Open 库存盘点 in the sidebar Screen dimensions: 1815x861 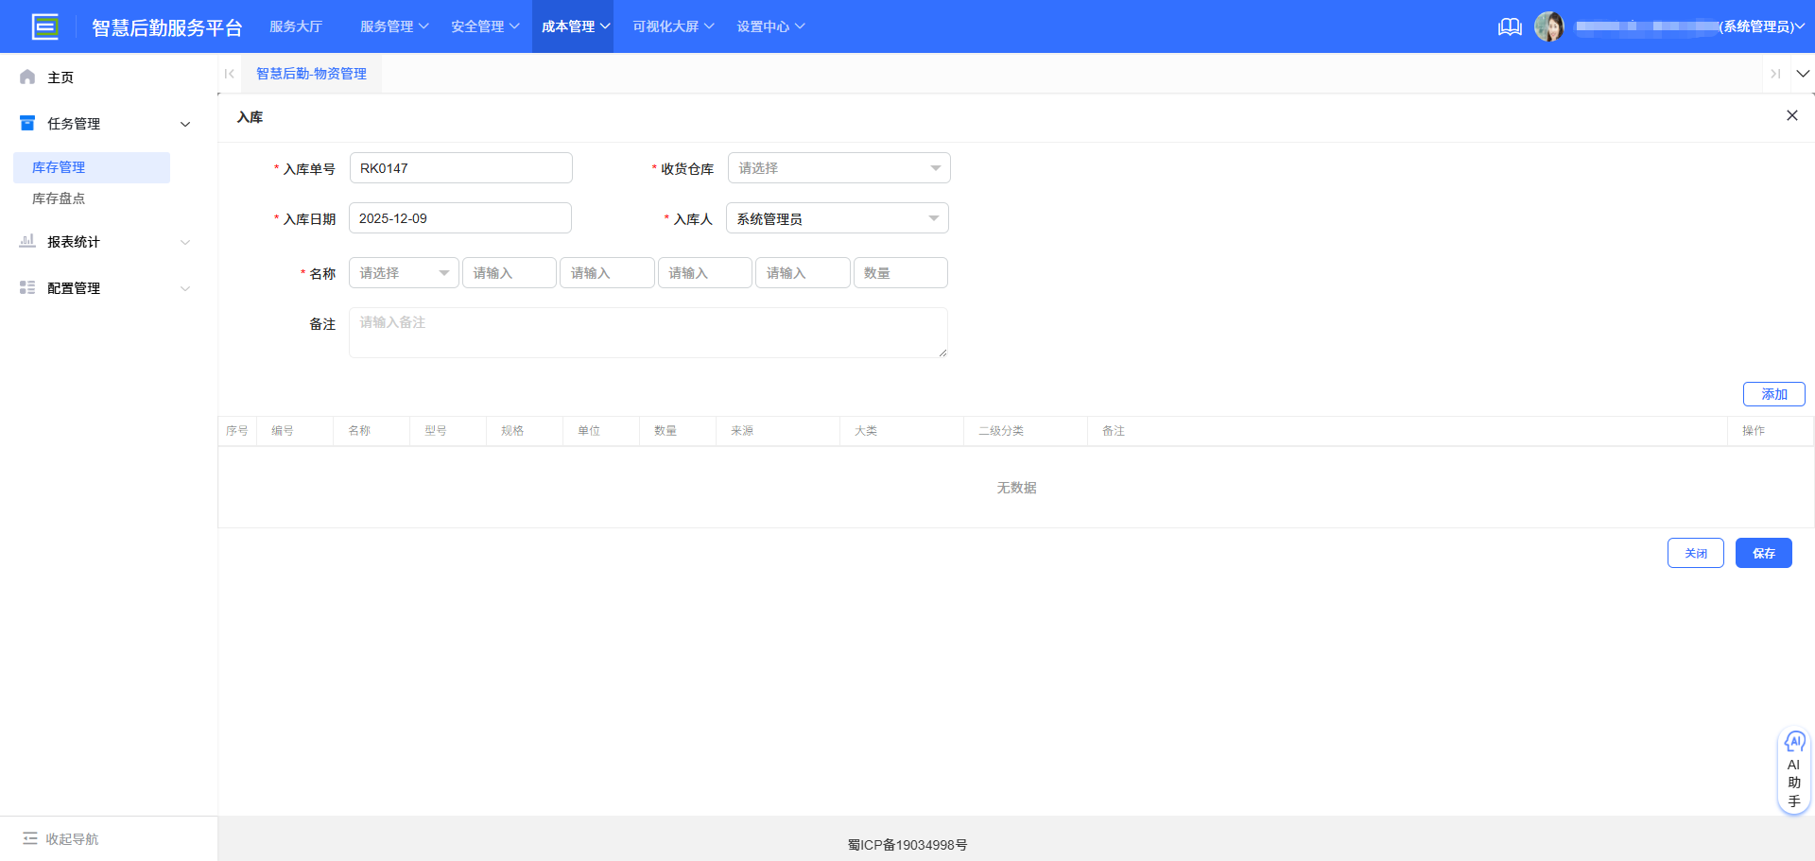tap(58, 198)
